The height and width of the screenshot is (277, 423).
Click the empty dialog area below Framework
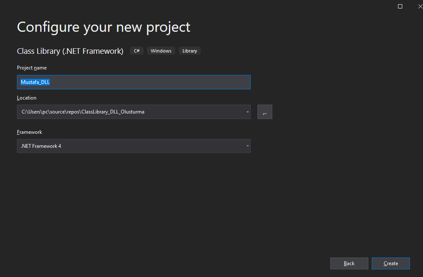point(169,203)
